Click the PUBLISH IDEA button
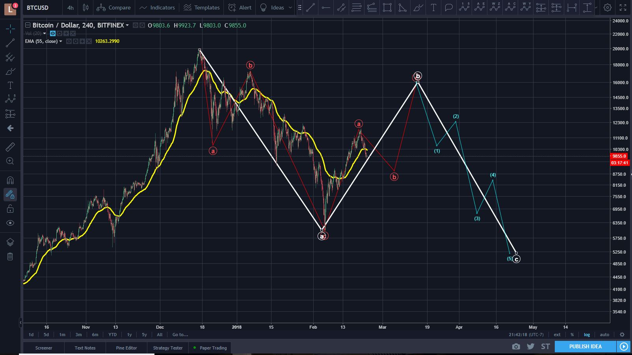This screenshot has width=632, height=355. pyautogui.click(x=585, y=346)
